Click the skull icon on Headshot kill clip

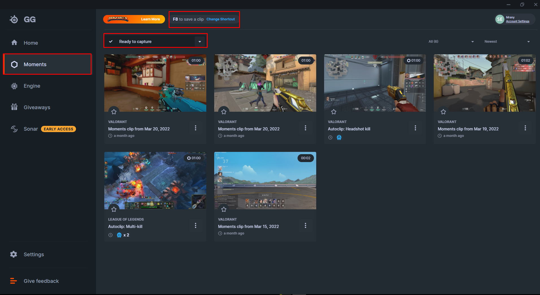tap(339, 137)
